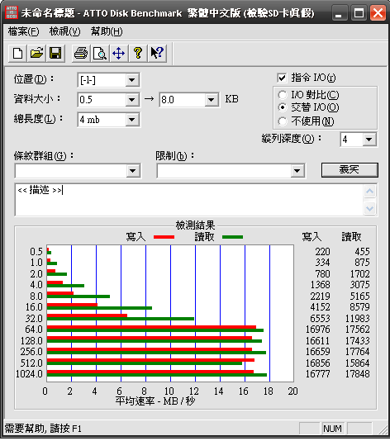Click the 1024.0 row green read bar
The image size is (390, 441).
tap(157, 375)
